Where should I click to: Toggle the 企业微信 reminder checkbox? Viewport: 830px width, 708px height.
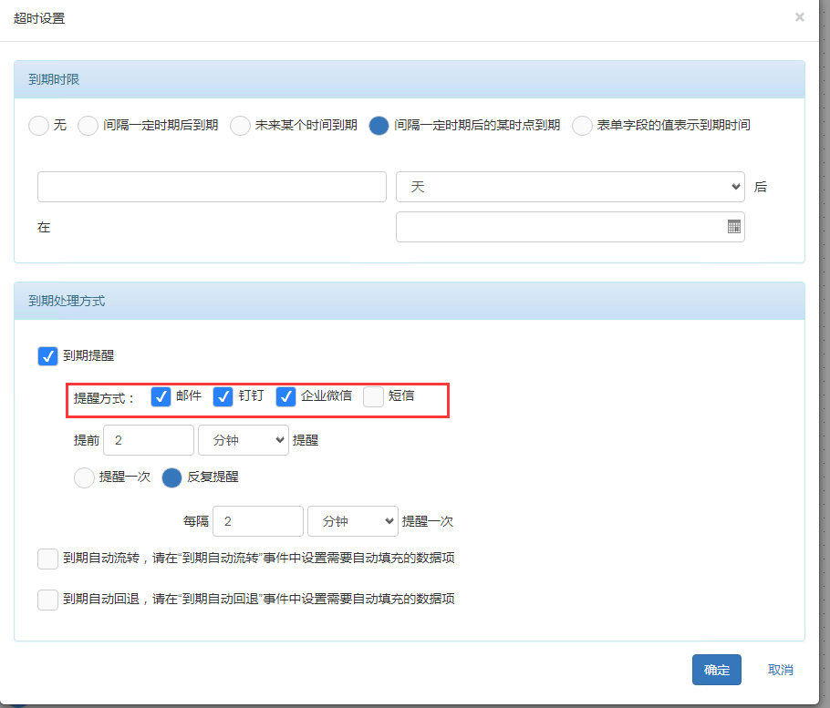pyautogui.click(x=285, y=396)
